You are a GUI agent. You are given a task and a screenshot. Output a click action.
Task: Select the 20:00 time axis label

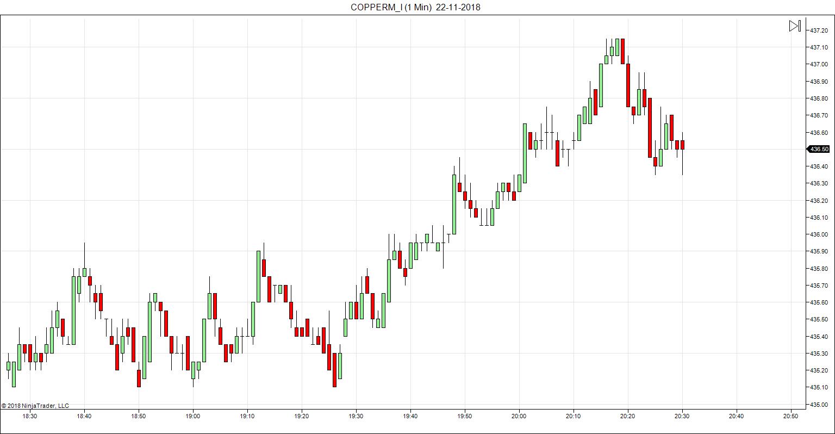point(519,416)
